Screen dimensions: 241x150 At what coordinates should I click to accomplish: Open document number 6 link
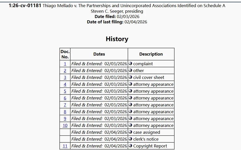click(65, 98)
